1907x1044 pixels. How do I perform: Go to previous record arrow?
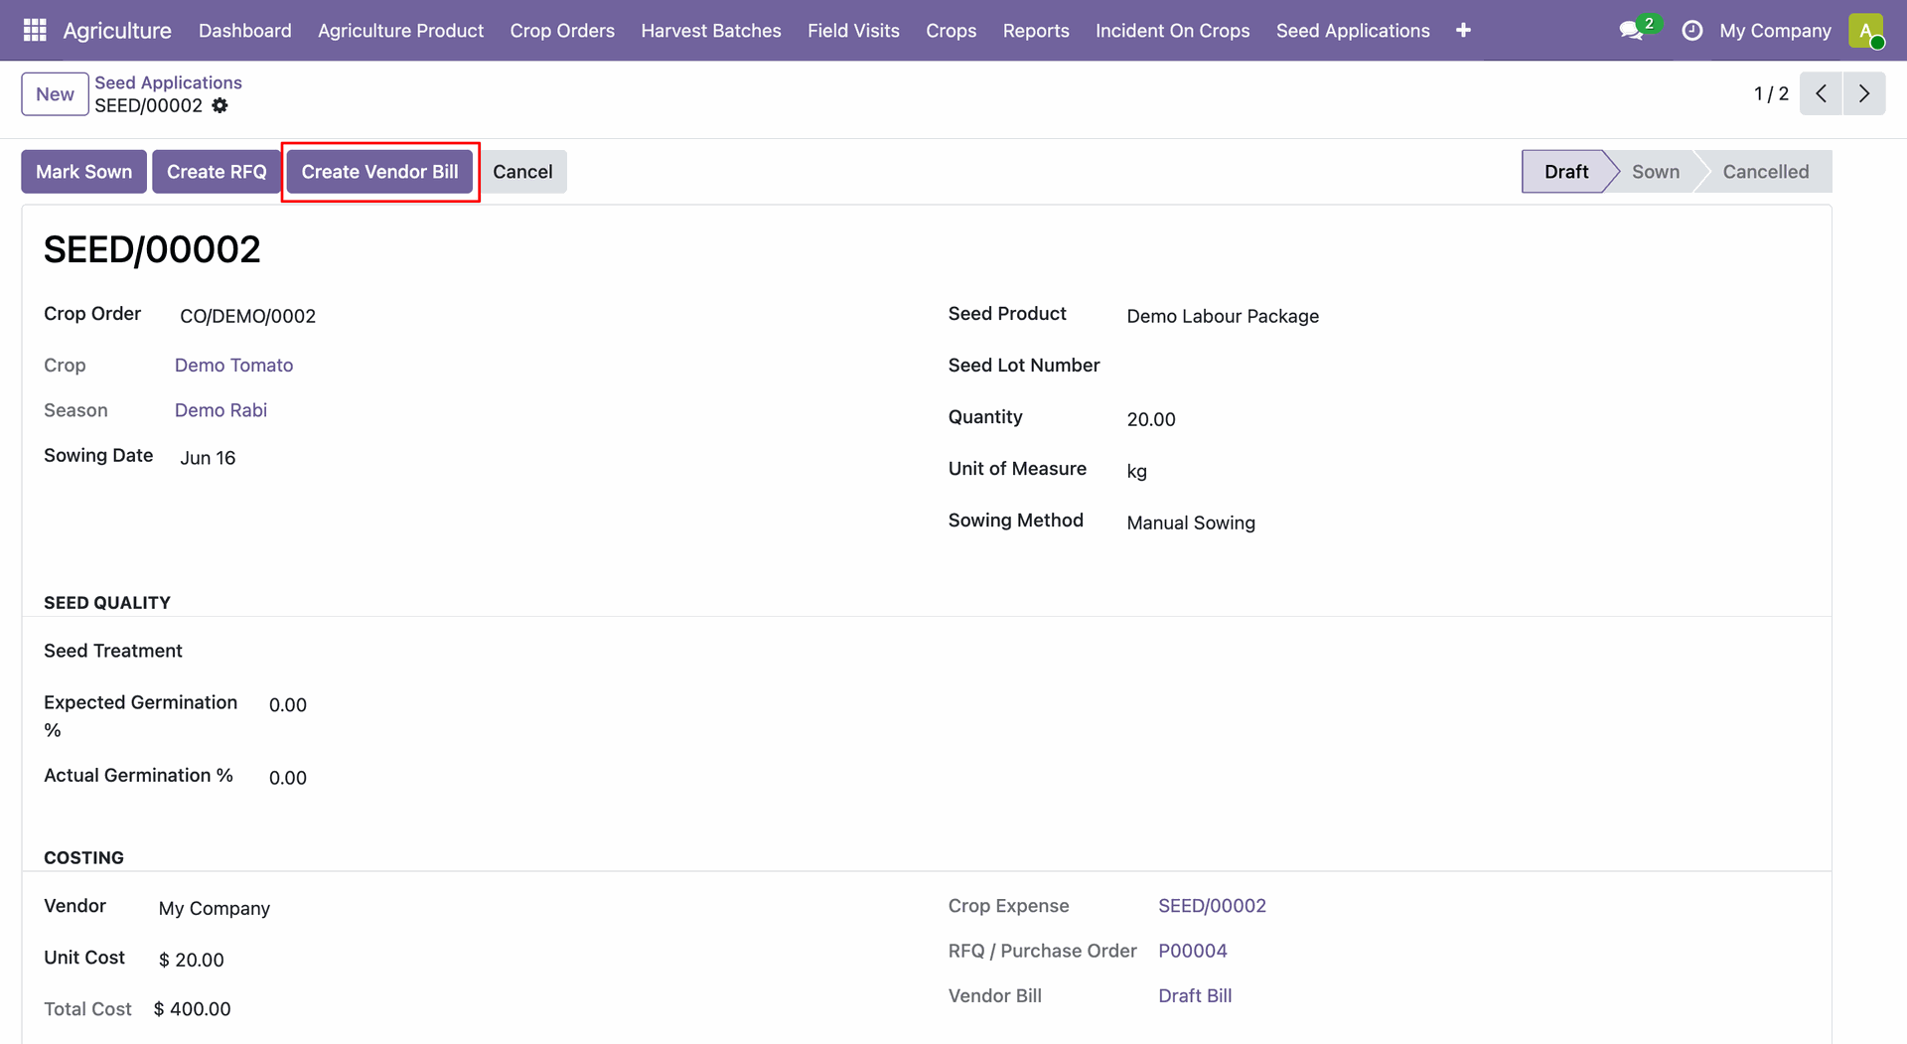[x=1821, y=93]
